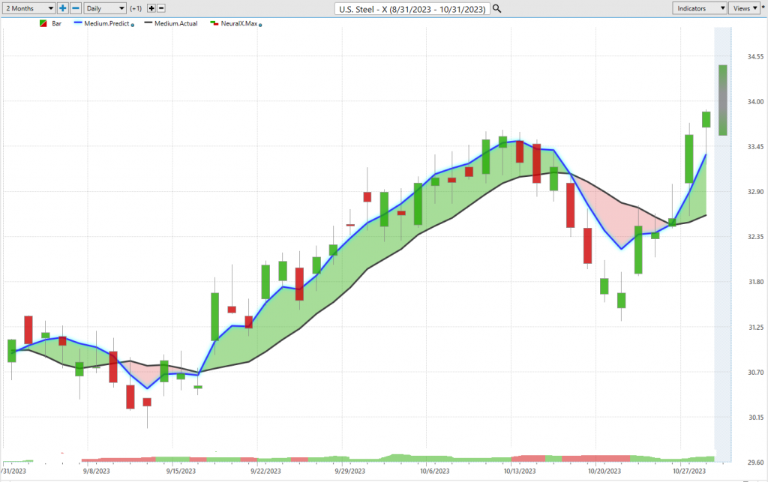Click the blue minus zoom-out button
The image size is (768, 482).
[76, 8]
